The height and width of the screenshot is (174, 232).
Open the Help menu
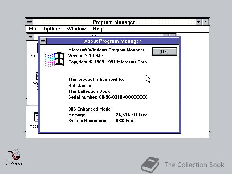[x=98, y=29]
